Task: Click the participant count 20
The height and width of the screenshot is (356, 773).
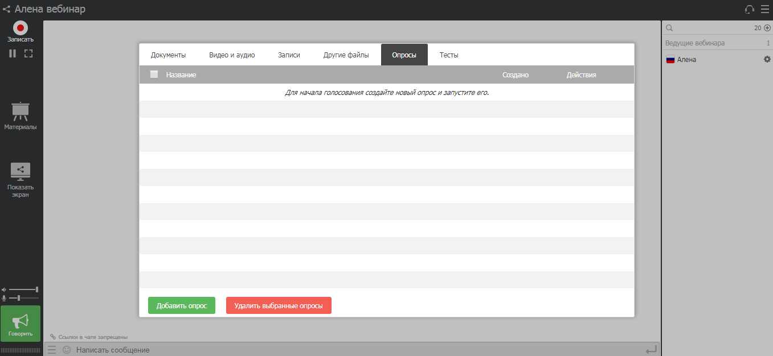Action: [758, 28]
